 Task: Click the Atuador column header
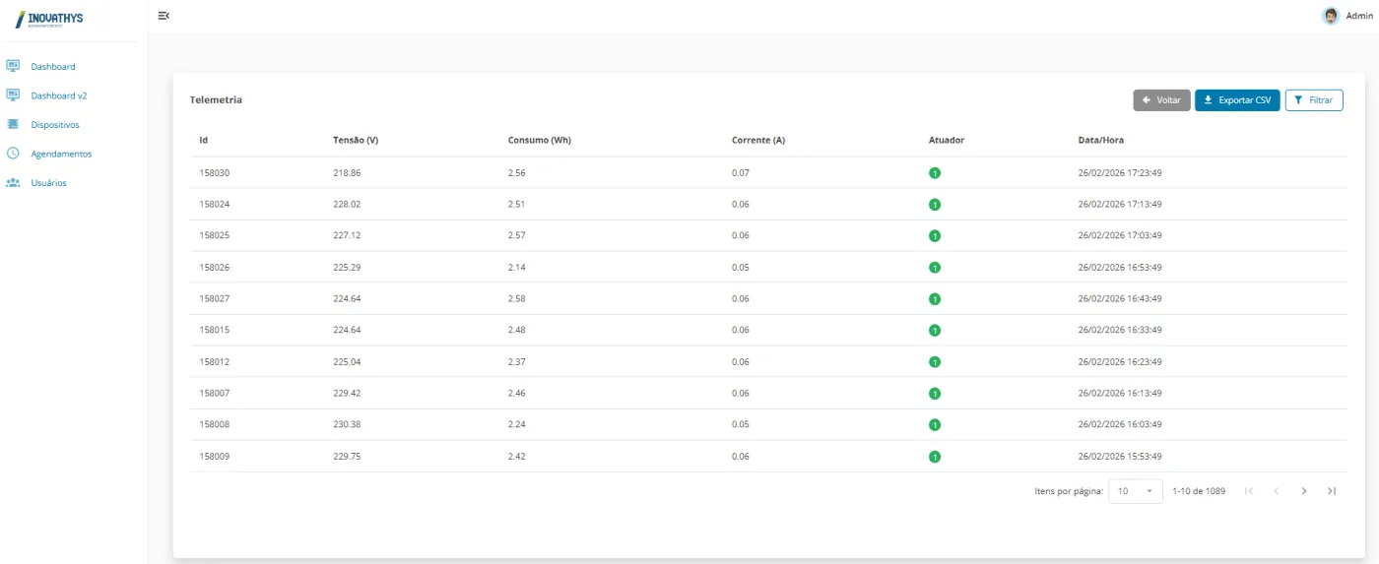point(947,140)
